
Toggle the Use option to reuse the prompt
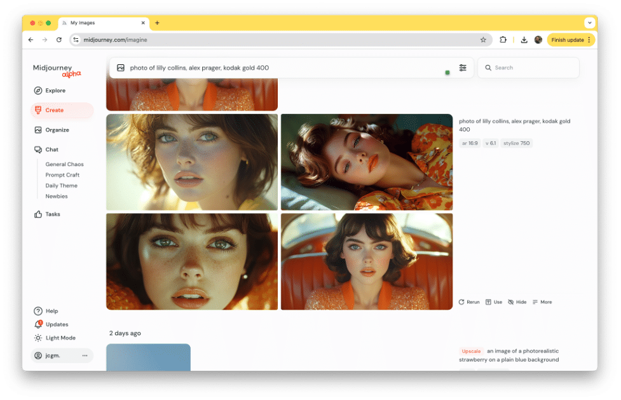(x=493, y=301)
